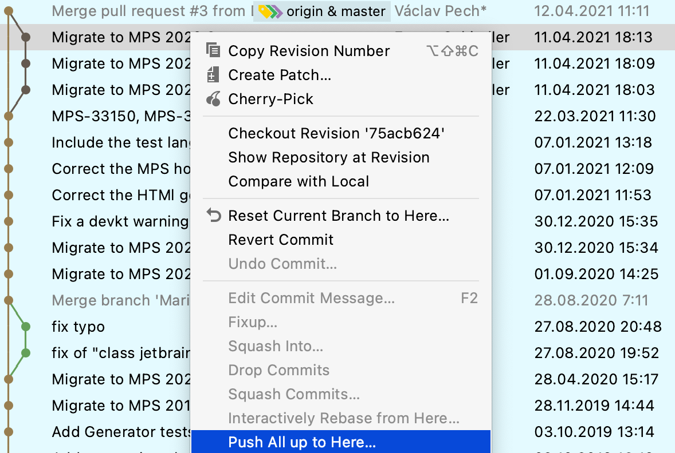
Task: Select Squash Into… in the context menu
Action: click(x=276, y=346)
